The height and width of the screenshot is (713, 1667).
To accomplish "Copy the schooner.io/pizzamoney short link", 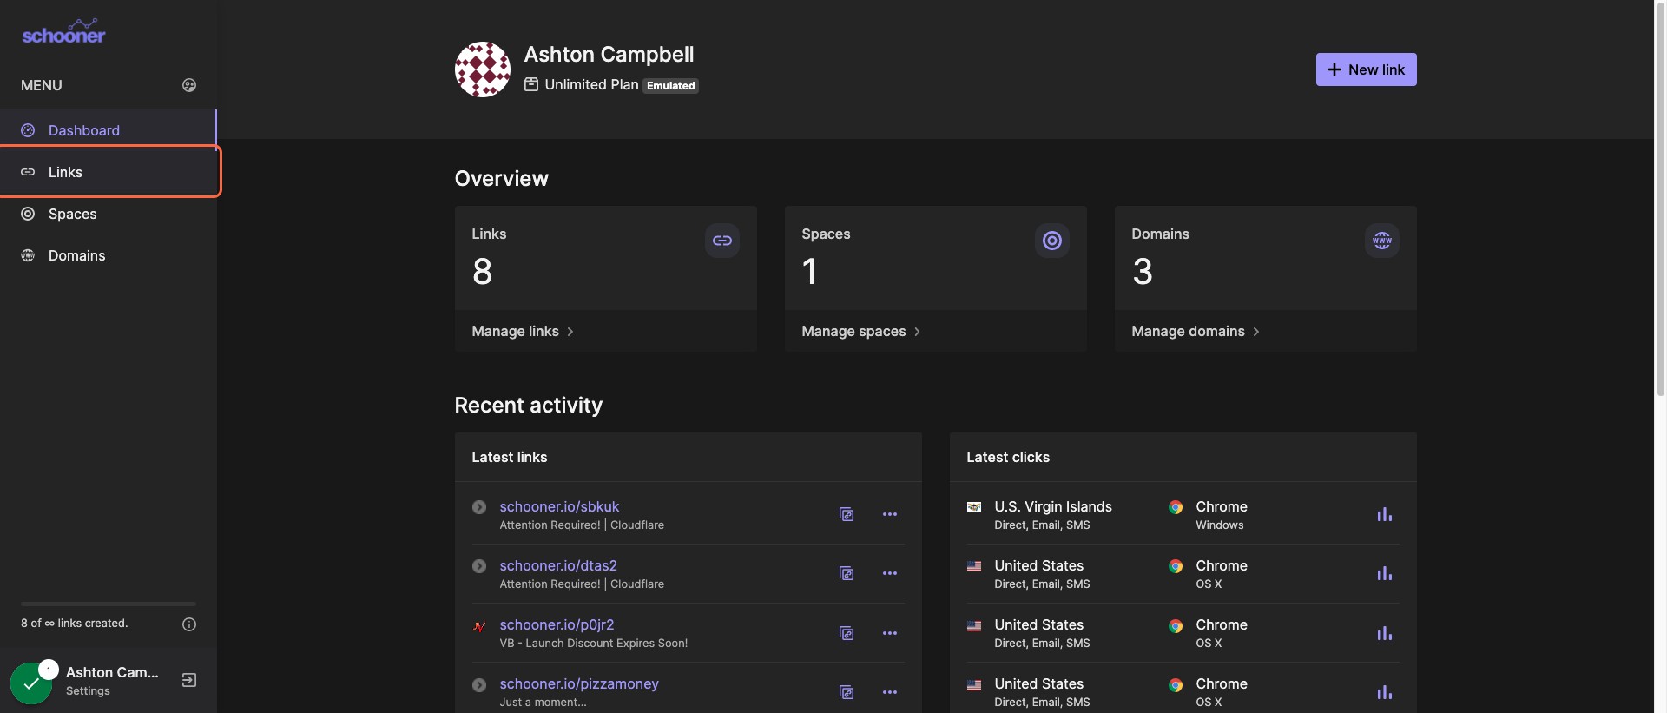I will click(847, 692).
